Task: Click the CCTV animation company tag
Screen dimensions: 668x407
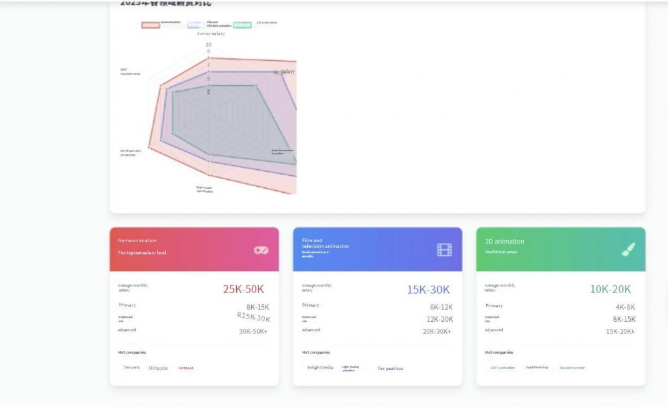Action: click(502, 368)
